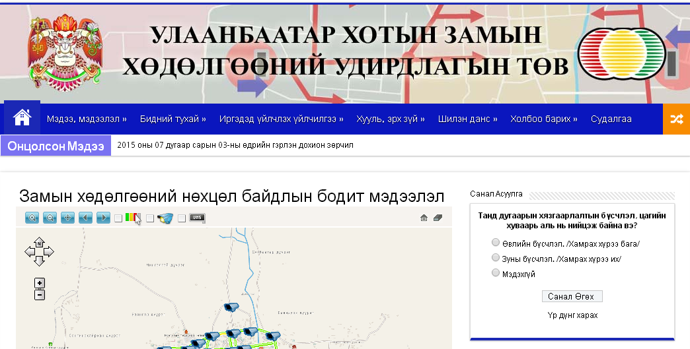The height and width of the screenshot is (349, 690).
Task: Enable the VMS sign layer checkbox
Action: [182, 218]
